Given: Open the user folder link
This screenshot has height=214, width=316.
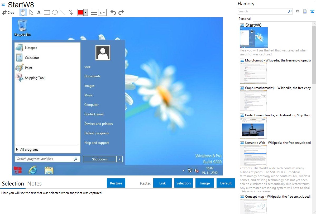Looking at the screenshot, I should click(x=88, y=67).
